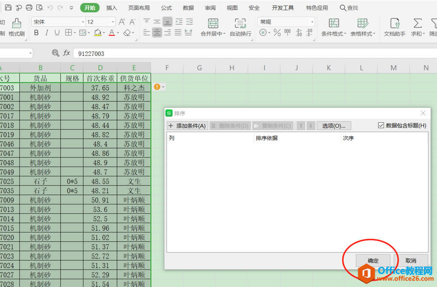Open the Page Layout (页面布局) tab
The image size is (437, 287).
[139, 8]
